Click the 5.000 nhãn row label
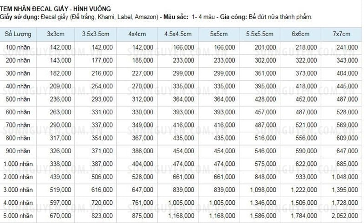This screenshot has height=223, width=364. 18,216
